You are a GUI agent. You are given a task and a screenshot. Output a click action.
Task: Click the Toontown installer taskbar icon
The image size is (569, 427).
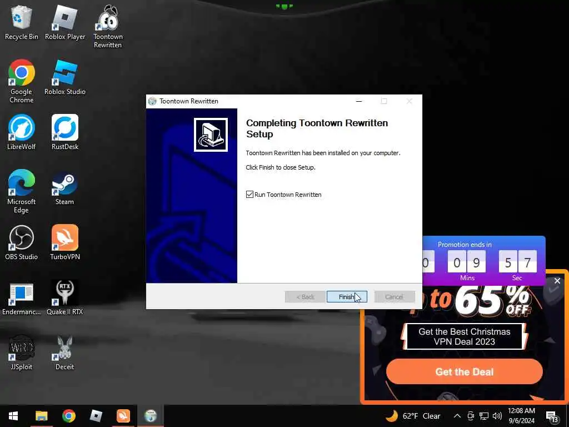pos(151,416)
